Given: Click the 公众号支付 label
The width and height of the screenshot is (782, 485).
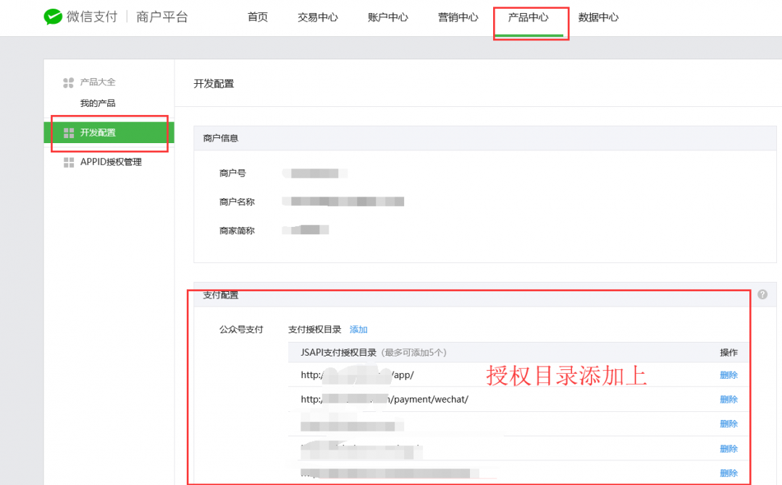Looking at the screenshot, I should [x=241, y=330].
